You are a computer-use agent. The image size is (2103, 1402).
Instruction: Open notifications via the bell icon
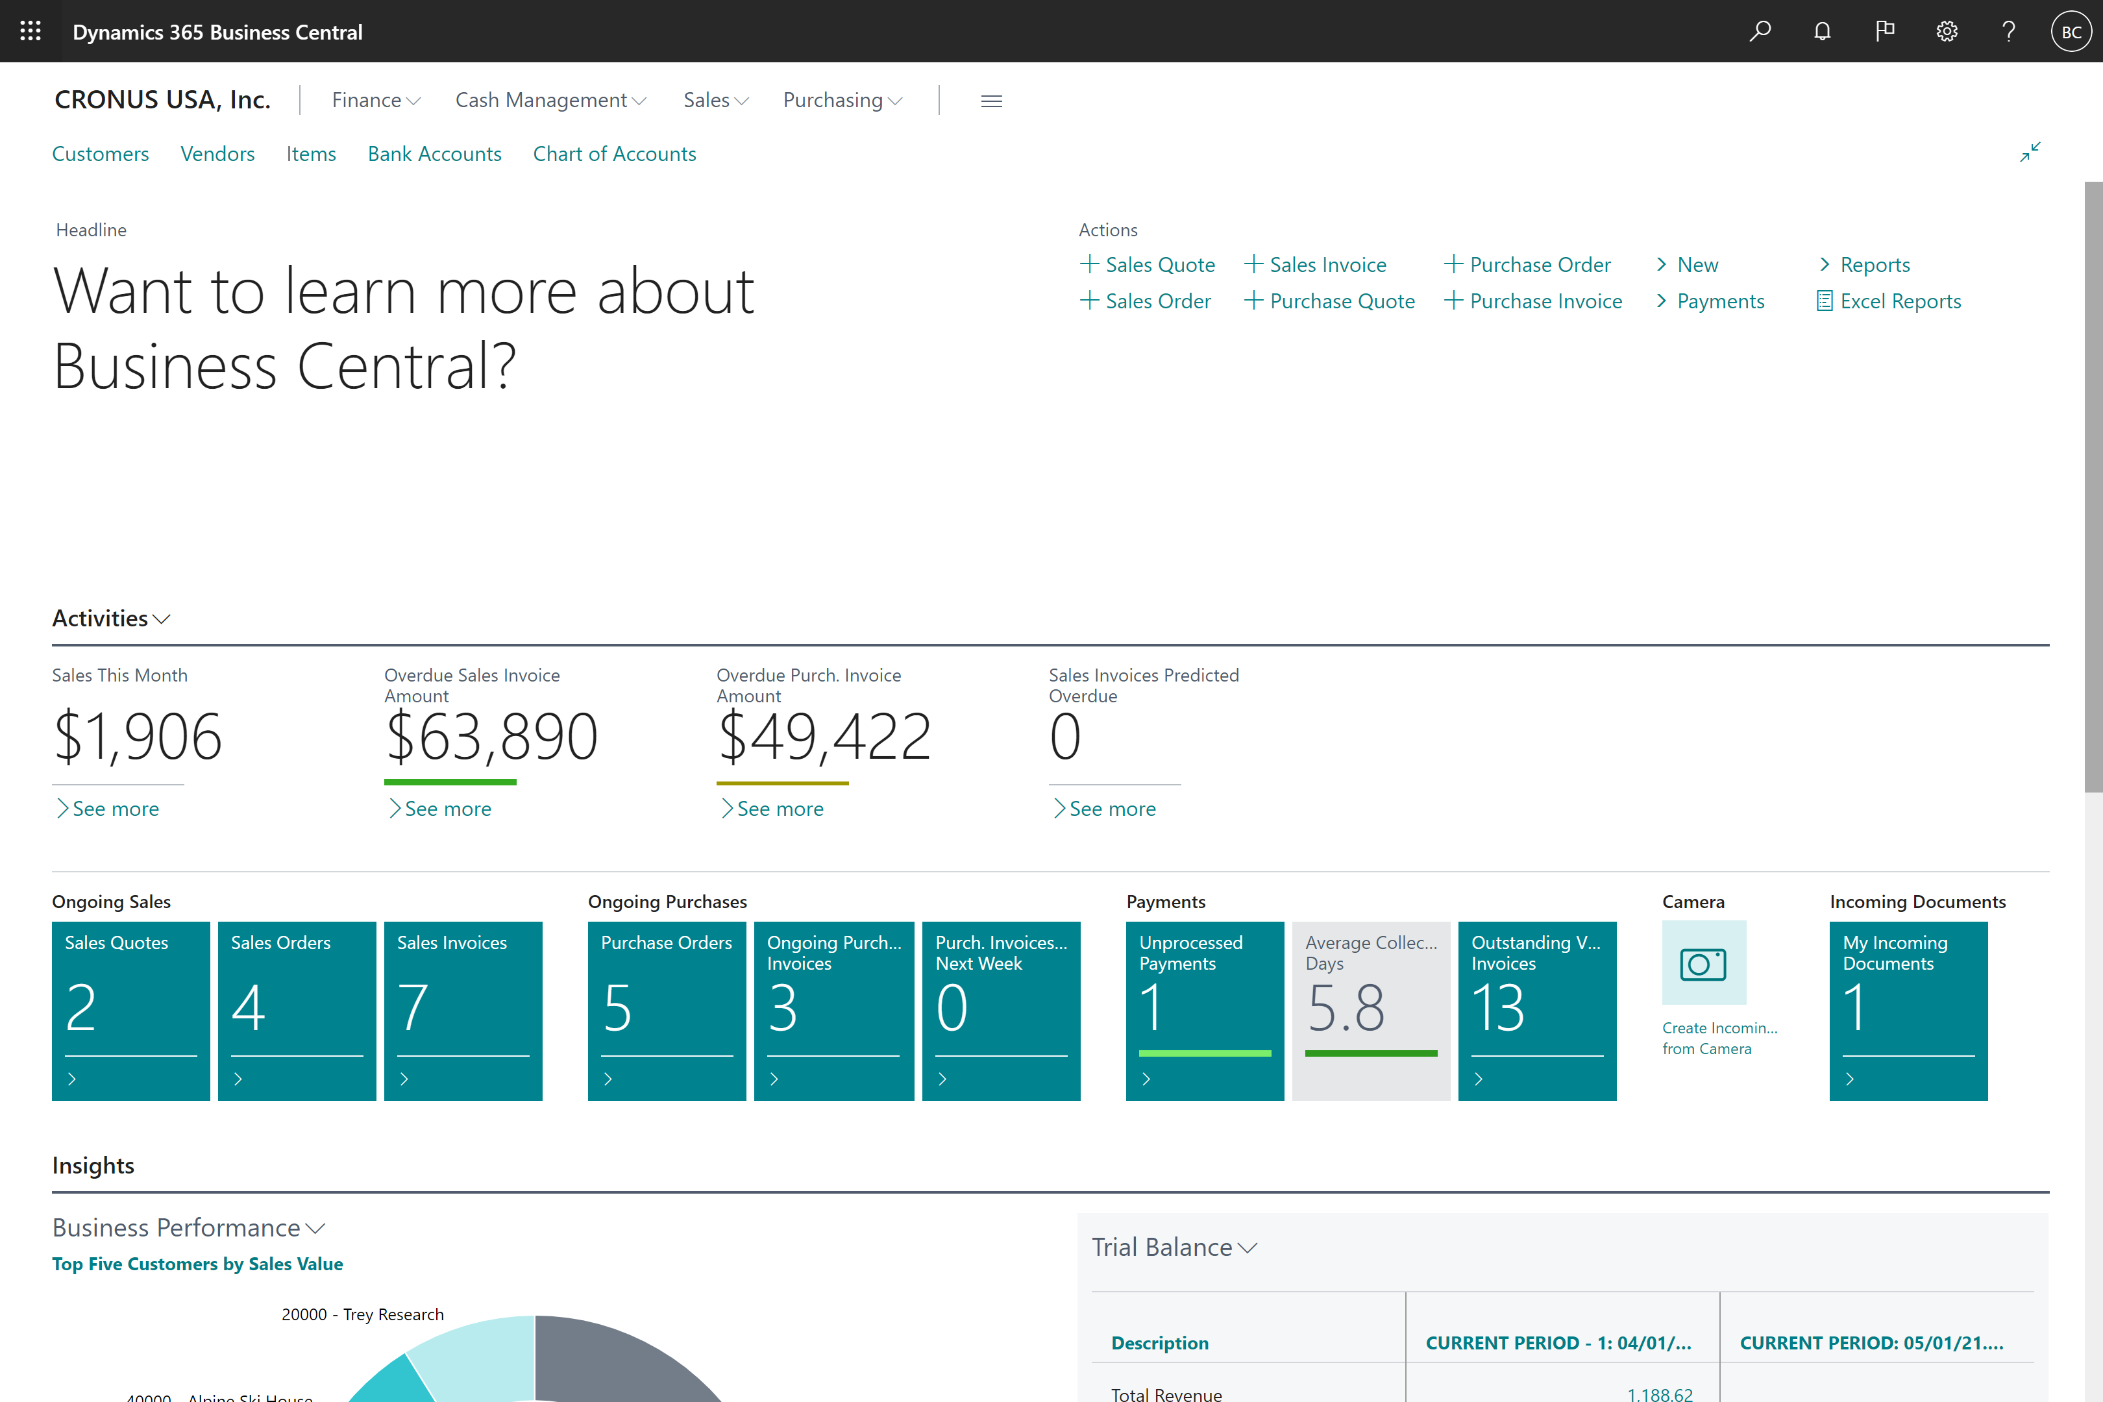click(1822, 31)
